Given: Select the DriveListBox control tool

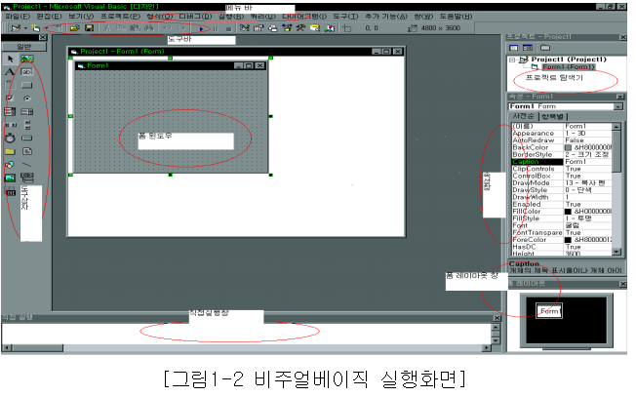Looking at the screenshot, I should click(x=26, y=139).
